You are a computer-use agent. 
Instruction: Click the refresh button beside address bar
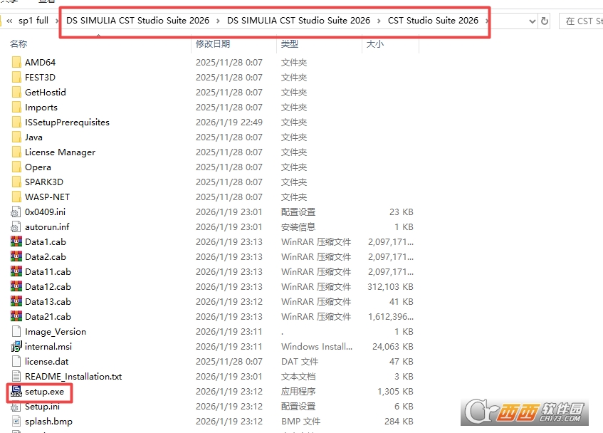(x=545, y=21)
